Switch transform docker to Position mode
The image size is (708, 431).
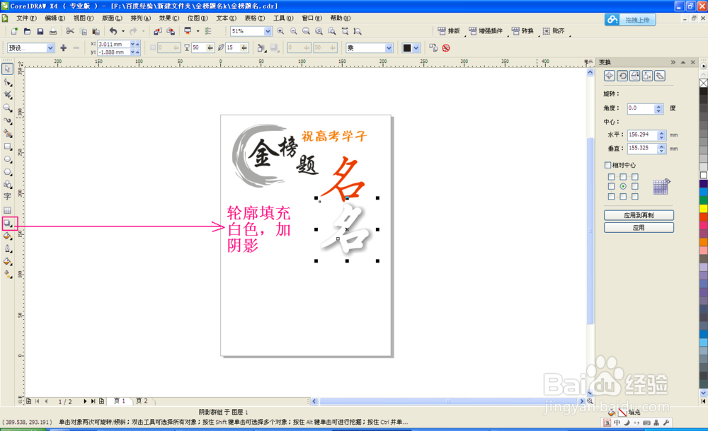click(609, 76)
